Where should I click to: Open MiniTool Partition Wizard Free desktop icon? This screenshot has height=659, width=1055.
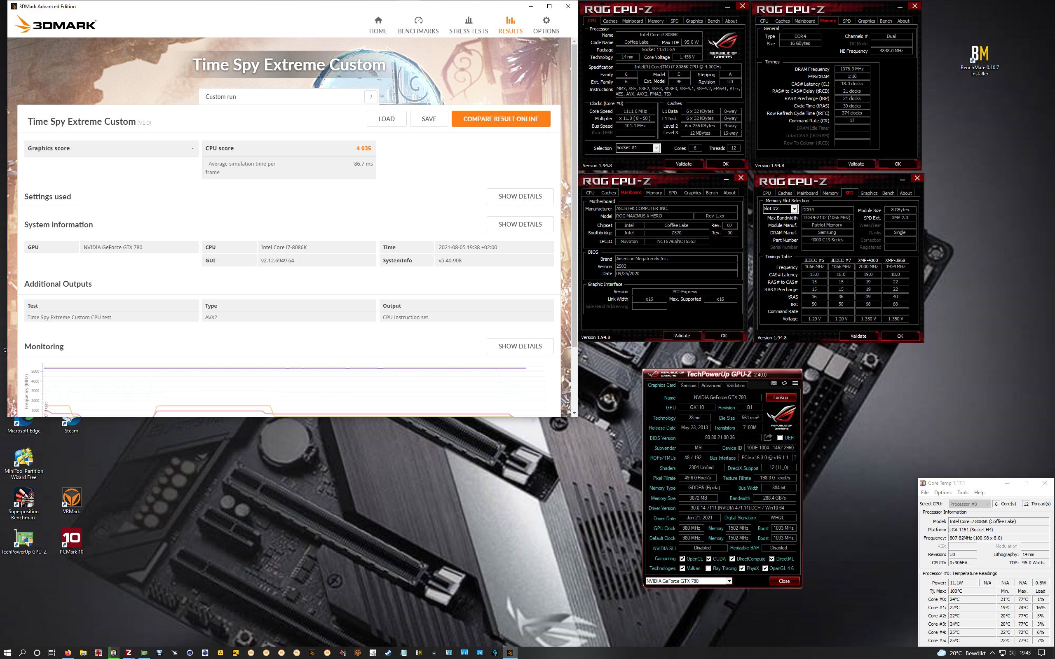pos(23,463)
